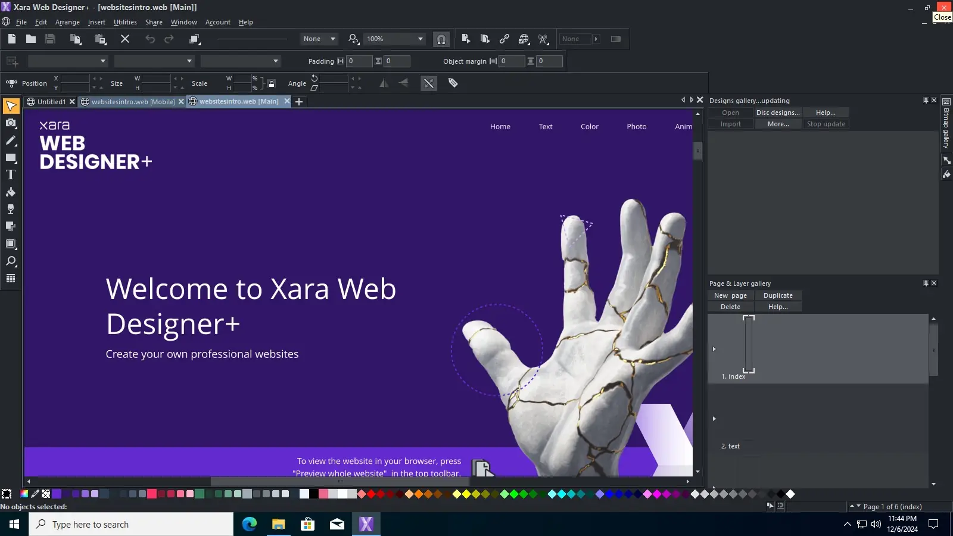
Task: Select the Selector arrow tool
Action: point(11,106)
